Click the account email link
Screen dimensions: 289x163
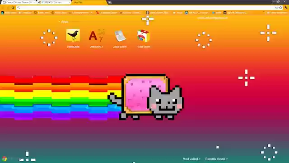[212, 18]
